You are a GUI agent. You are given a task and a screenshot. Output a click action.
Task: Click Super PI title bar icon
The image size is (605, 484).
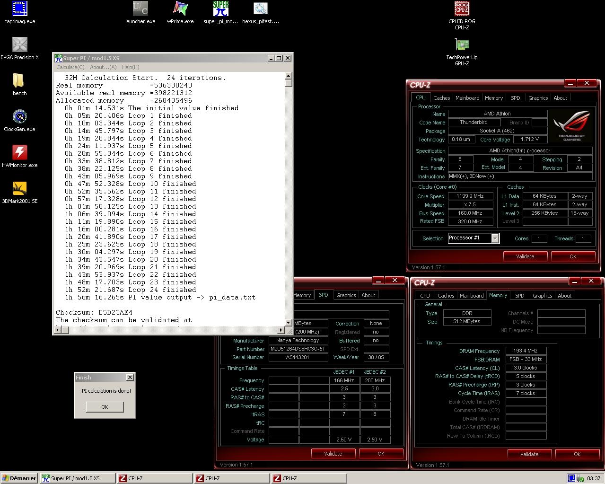pyautogui.click(x=58, y=58)
